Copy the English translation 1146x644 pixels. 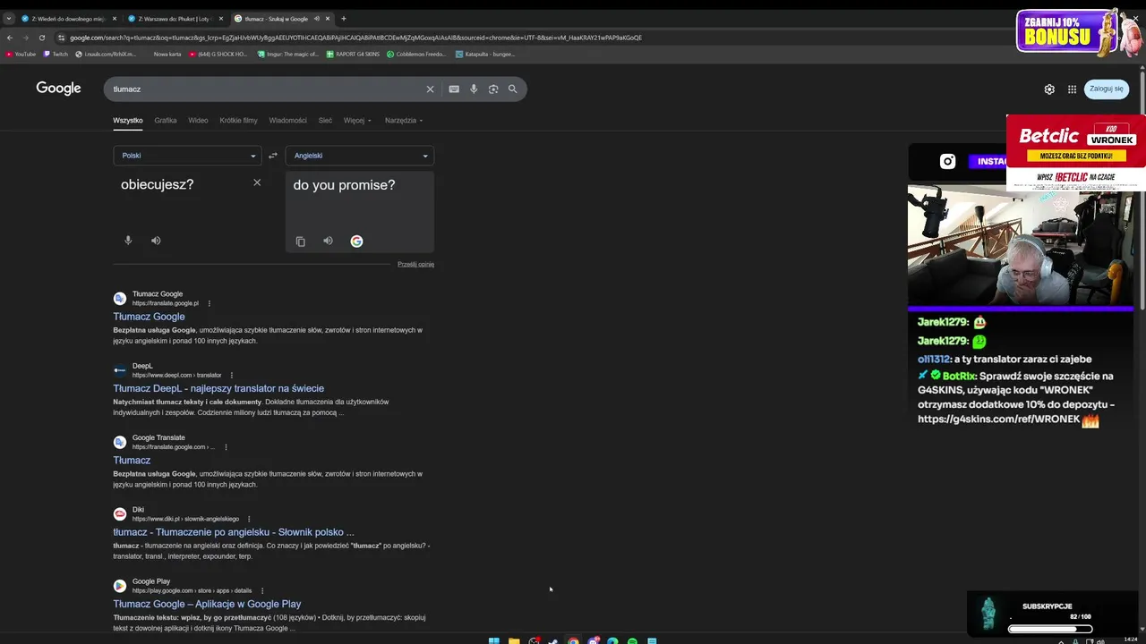click(301, 241)
